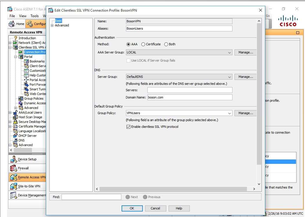Click the OK button
305x217 pixels.
tap(132, 208)
